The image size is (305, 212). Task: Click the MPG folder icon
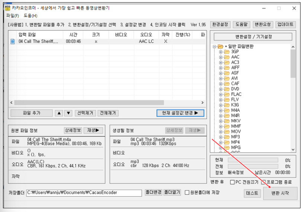click(x=227, y=148)
